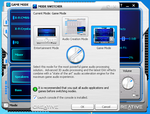
Task: Close the Game Mode console window
Action: point(134,5)
